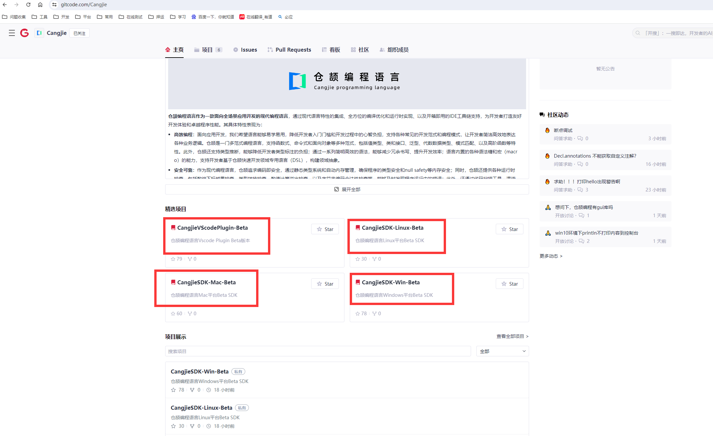Viewport: 713px width, 436px height.
Task: Open the 常用 bookmark folder
Action: pos(105,17)
